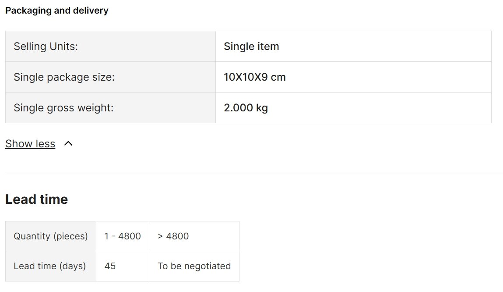Select the > 4800 quantity cell
This screenshot has height=292, width=503.
[x=194, y=236]
